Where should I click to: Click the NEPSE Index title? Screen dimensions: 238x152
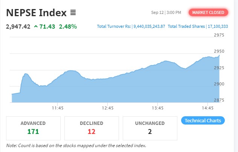tap(36, 12)
